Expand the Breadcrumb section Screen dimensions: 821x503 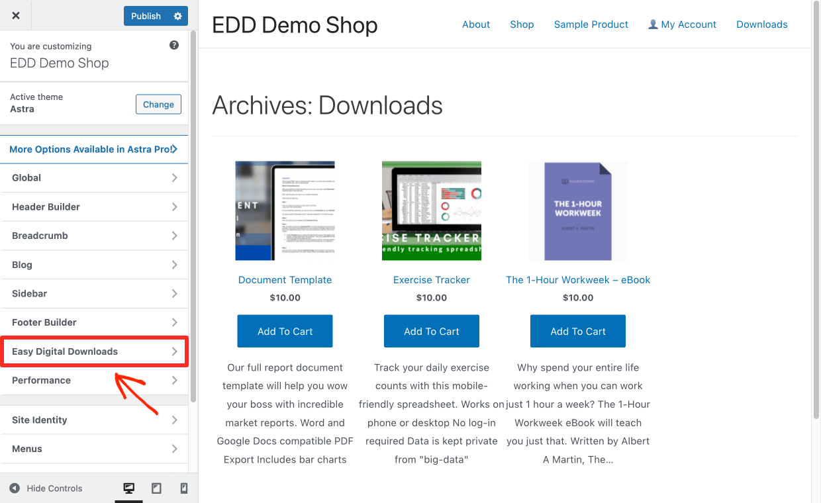(94, 236)
